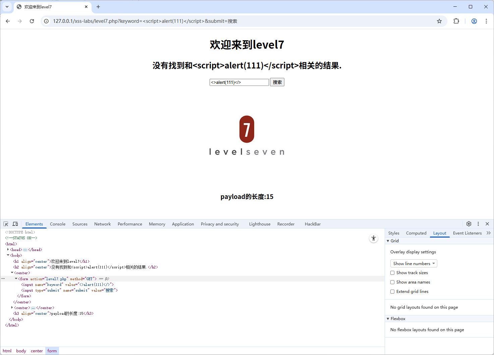The height and width of the screenshot is (355, 494).
Task: Open the Chrome profile icon
Action: coord(474,21)
